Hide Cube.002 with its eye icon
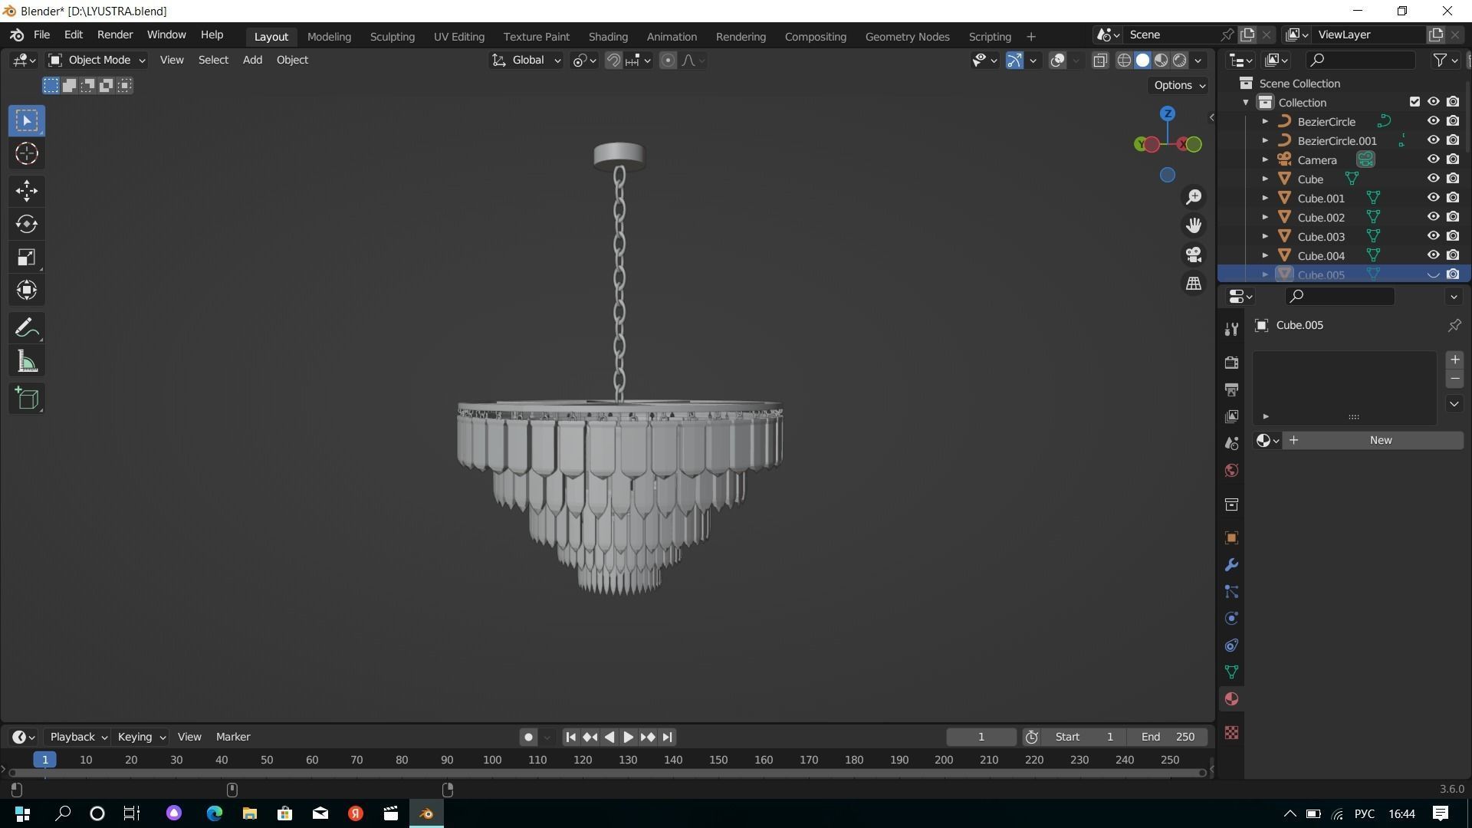This screenshot has width=1472, height=828. pyautogui.click(x=1433, y=217)
